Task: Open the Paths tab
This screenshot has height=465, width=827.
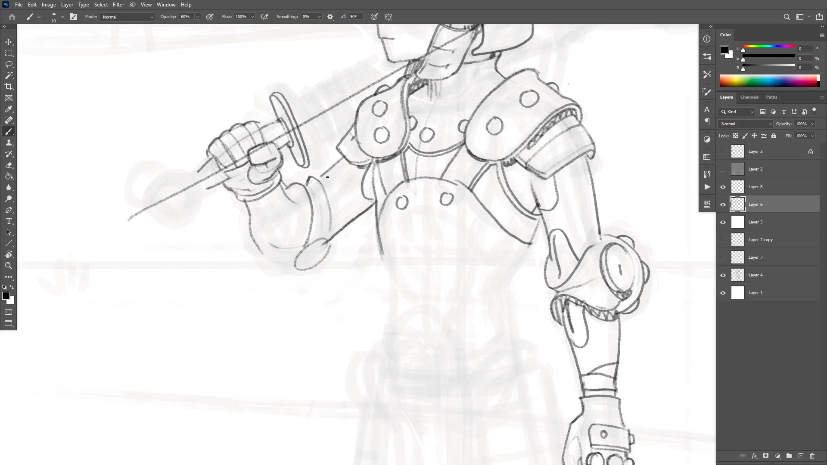Action: coord(771,97)
